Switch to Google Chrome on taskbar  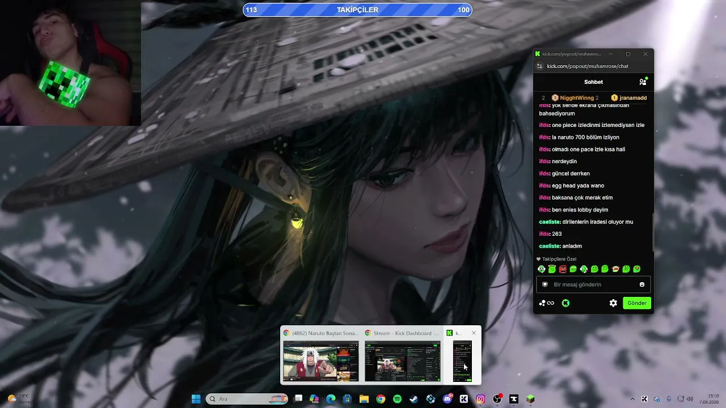coord(381,399)
